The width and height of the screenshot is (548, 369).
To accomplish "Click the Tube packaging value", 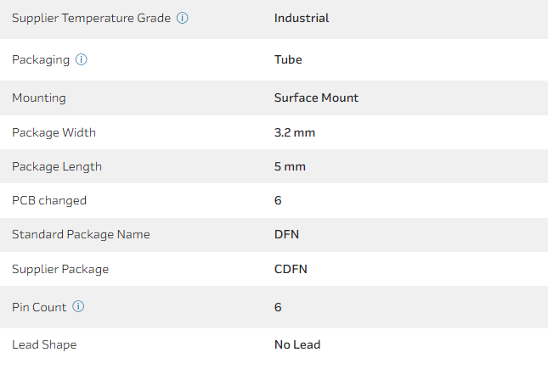I will (288, 59).
